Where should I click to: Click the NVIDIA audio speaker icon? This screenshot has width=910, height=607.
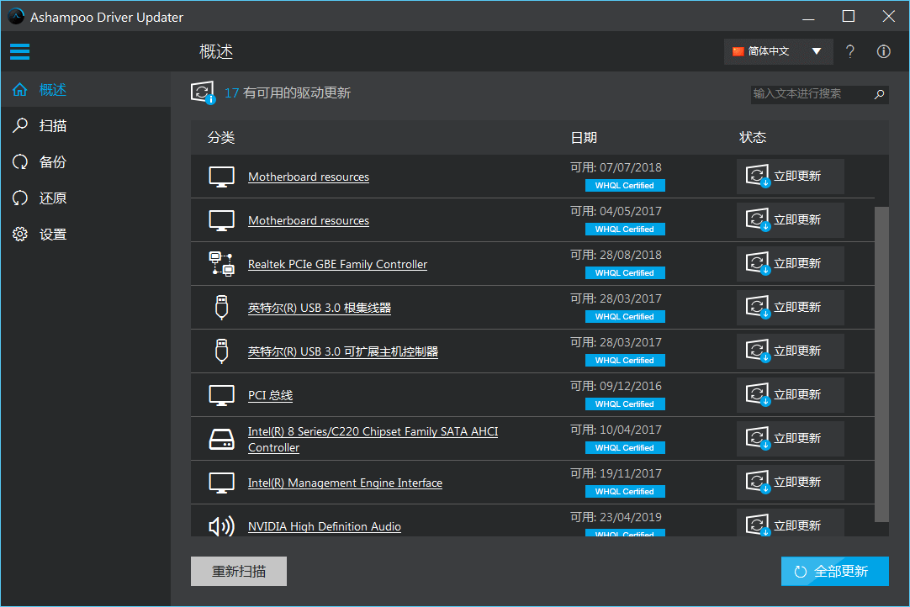pos(221,526)
